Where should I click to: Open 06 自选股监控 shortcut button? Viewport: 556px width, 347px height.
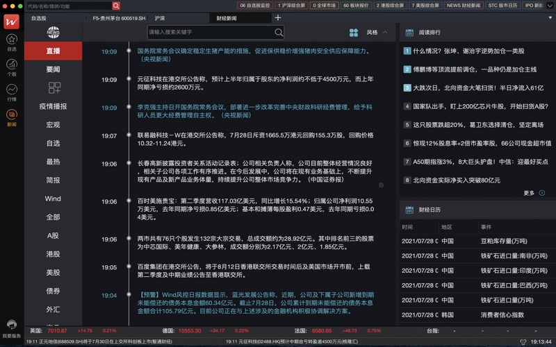[254, 6]
